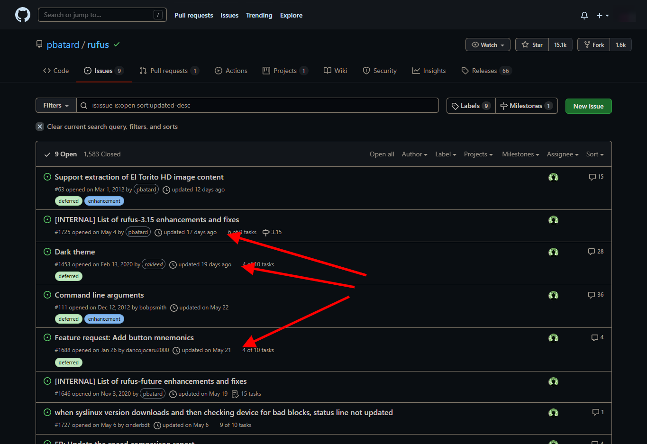Open the 36 comments on Command line arguments
This screenshot has height=444, width=647.
point(596,295)
